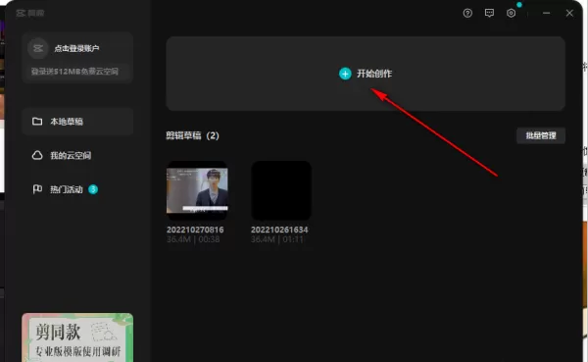The height and width of the screenshot is (362, 588).
Task: Select 我的云空间 cloud space tab
Action: point(77,155)
